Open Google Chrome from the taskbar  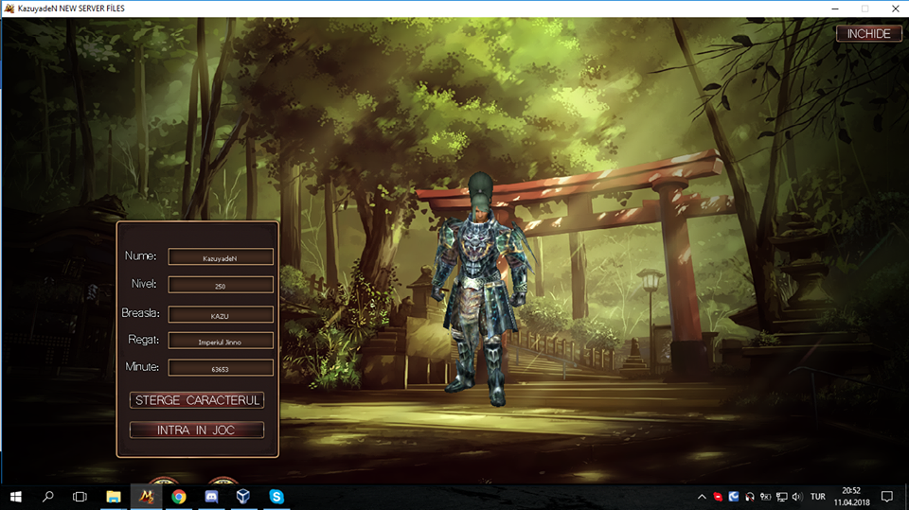pos(179,497)
